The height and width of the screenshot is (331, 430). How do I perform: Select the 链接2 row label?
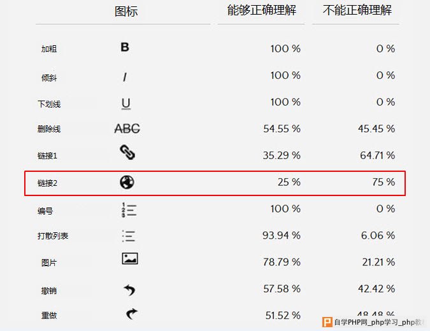[47, 183]
